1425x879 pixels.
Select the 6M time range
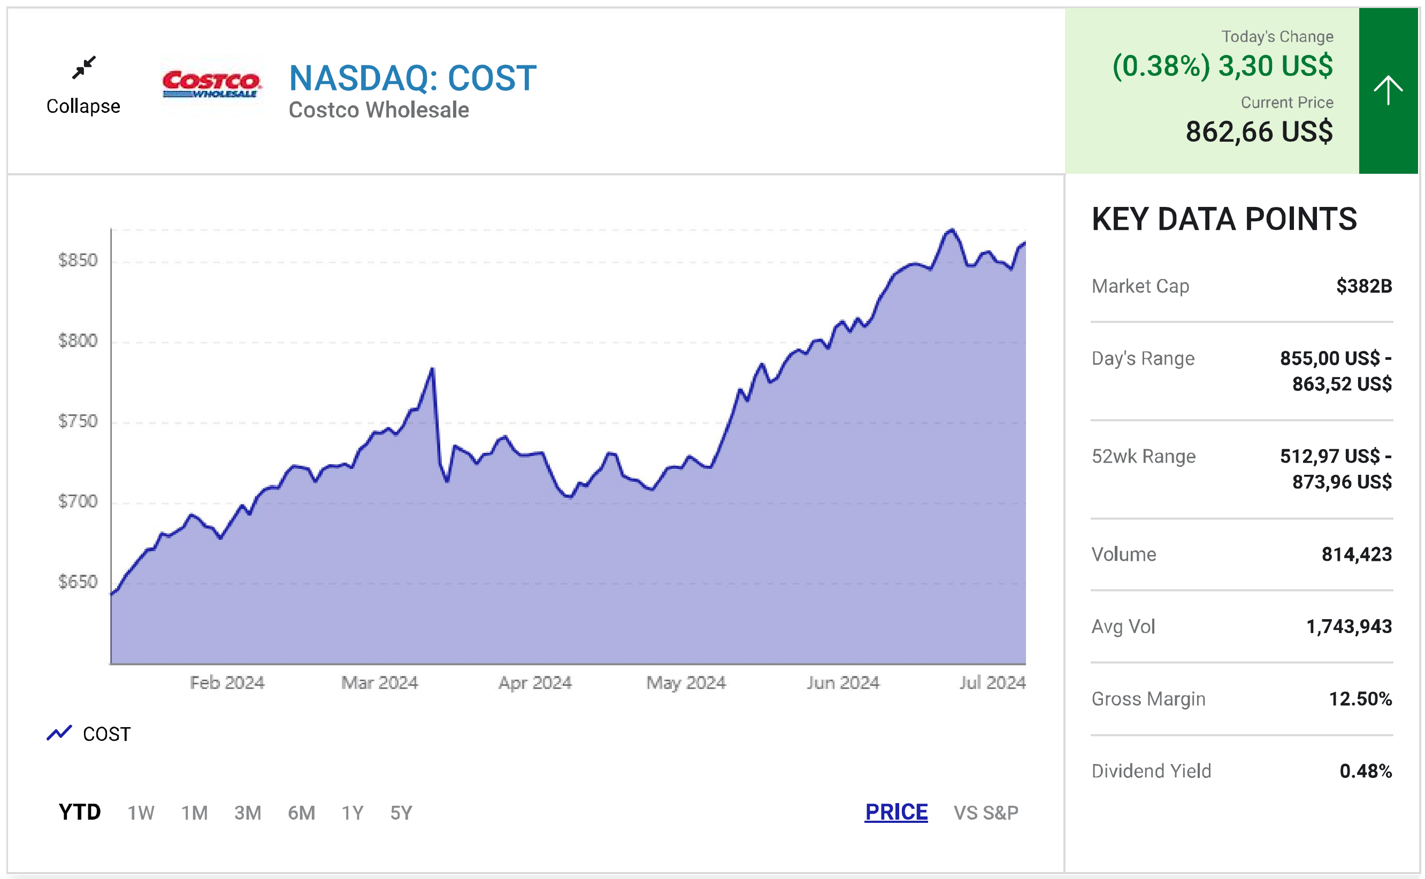click(301, 813)
